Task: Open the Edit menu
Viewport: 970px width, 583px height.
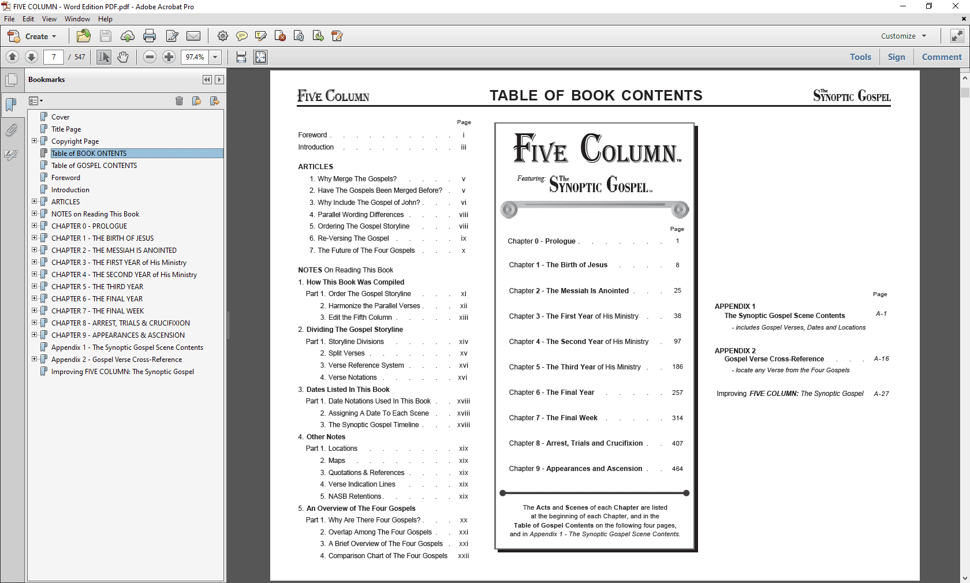Action: [x=28, y=19]
